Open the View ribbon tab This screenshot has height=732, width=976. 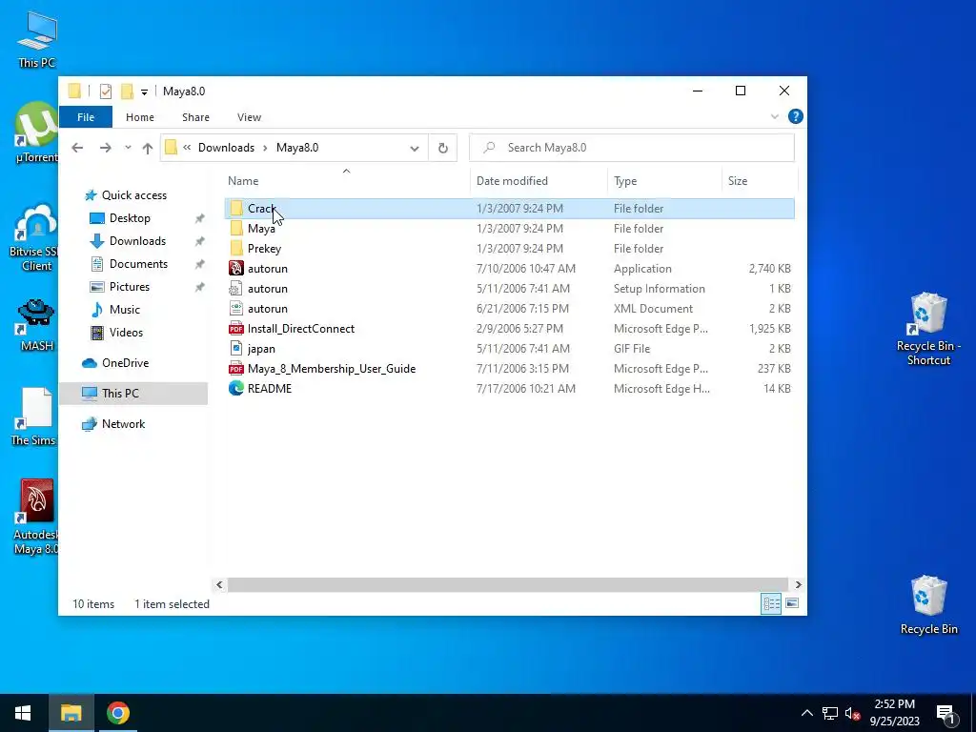249,117
